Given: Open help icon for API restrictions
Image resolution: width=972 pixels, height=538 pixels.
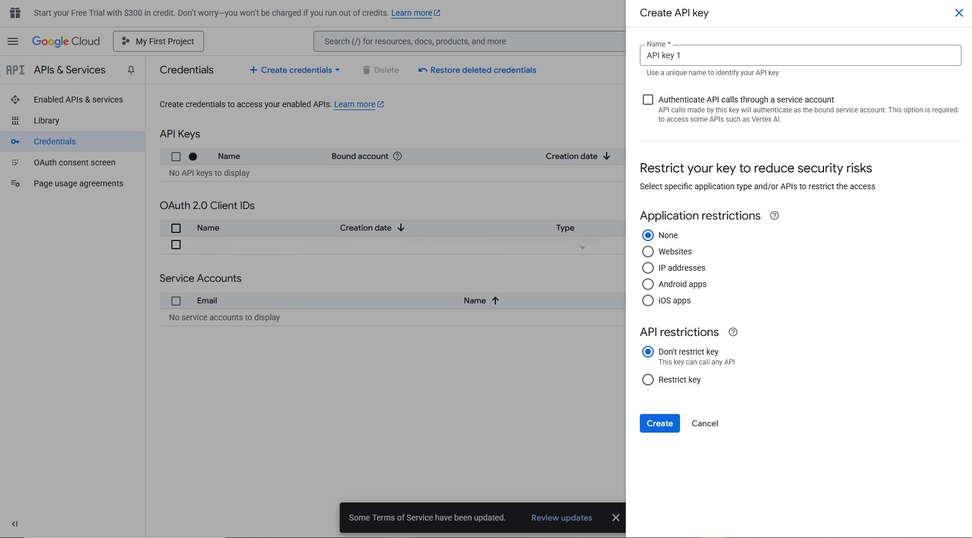Looking at the screenshot, I should click(733, 332).
